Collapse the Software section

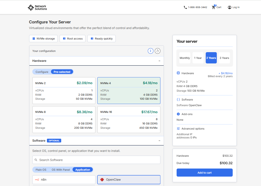pos(159,141)
